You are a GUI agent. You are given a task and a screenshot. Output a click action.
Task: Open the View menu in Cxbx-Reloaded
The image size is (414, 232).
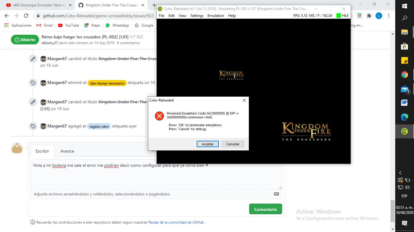coord(182,16)
